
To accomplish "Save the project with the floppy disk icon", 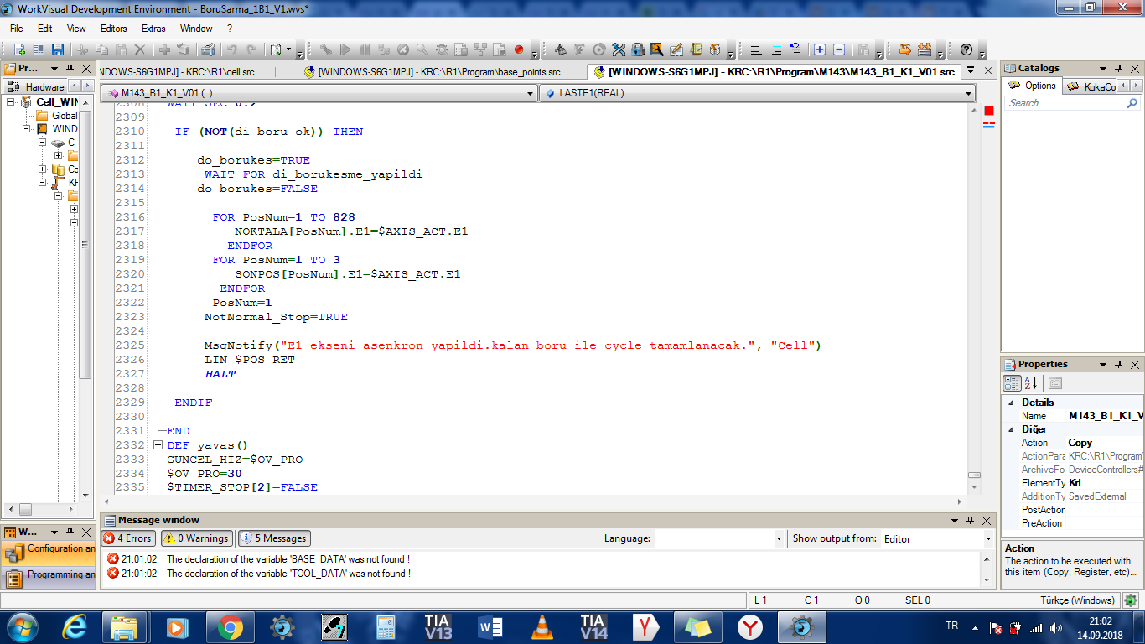I will pyautogui.click(x=58, y=49).
